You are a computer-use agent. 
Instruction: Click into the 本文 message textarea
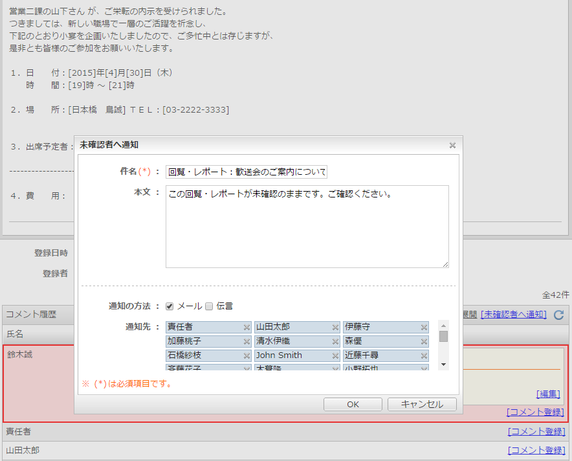[307, 227]
